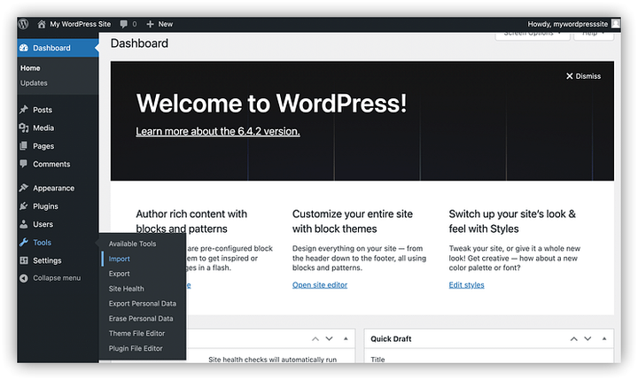638x380 pixels.
Task: Select Import from the Tools submenu
Action: 119,260
